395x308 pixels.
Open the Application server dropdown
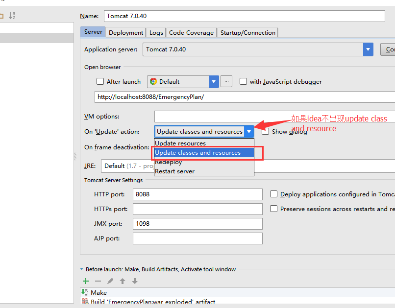(368, 49)
